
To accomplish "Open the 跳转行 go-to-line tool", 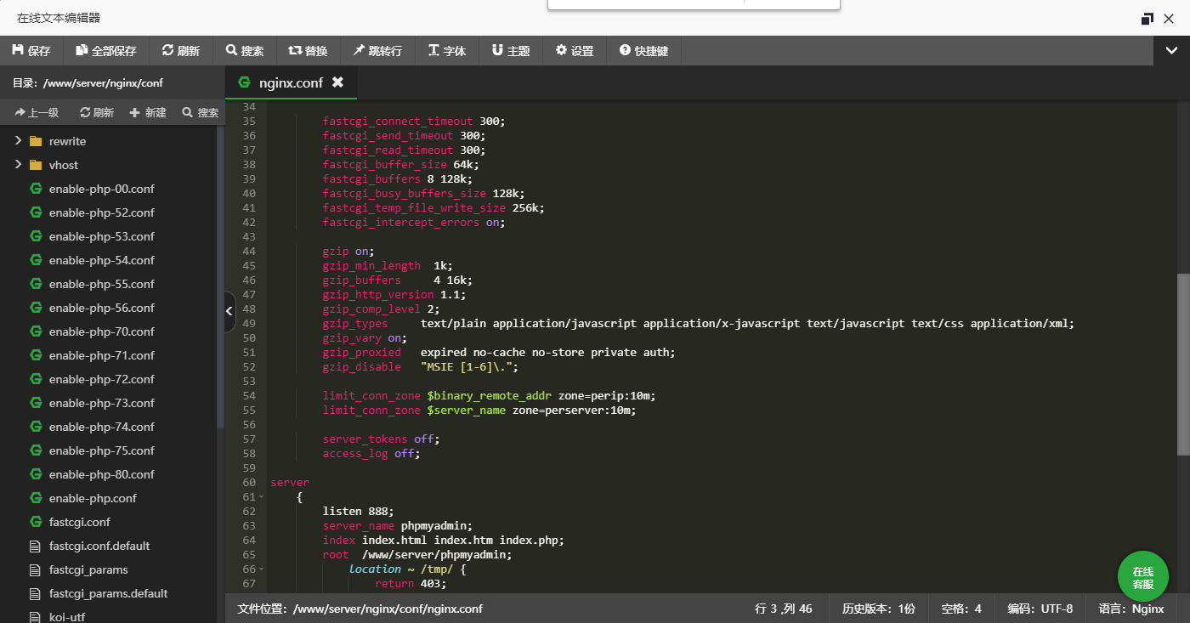I will 378,51.
